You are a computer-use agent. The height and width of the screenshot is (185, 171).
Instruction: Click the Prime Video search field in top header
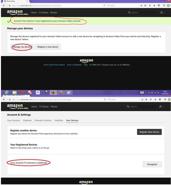click(x=143, y=13)
